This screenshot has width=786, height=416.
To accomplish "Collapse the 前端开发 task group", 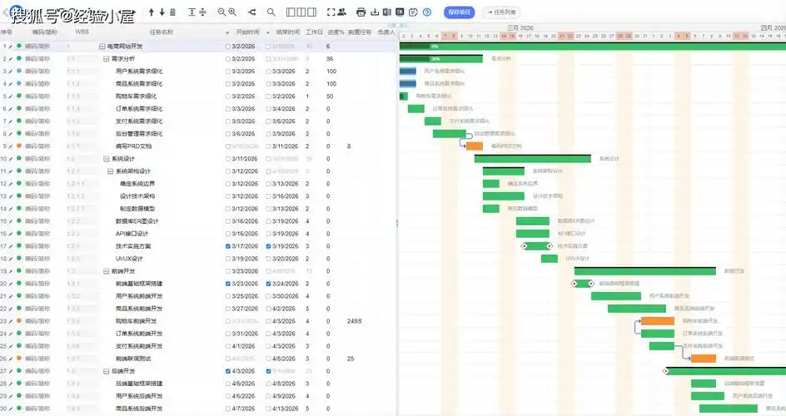I will [x=107, y=271].
